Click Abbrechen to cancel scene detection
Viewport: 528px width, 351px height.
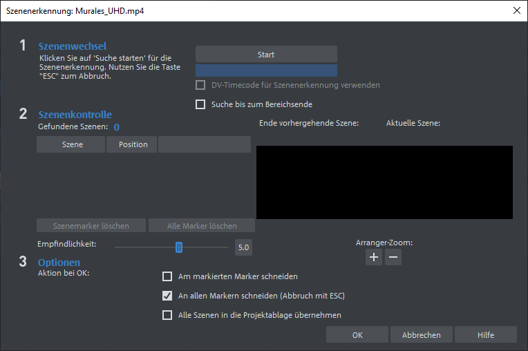tap(421, 335)
